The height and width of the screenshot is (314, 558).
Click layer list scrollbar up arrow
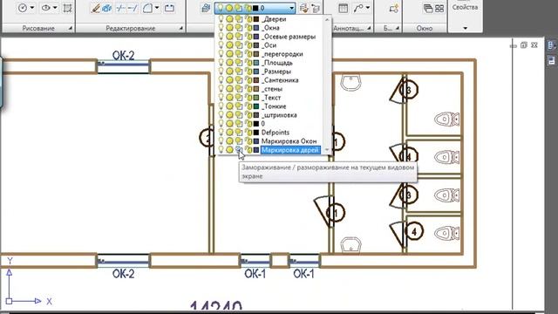(327, 19)
